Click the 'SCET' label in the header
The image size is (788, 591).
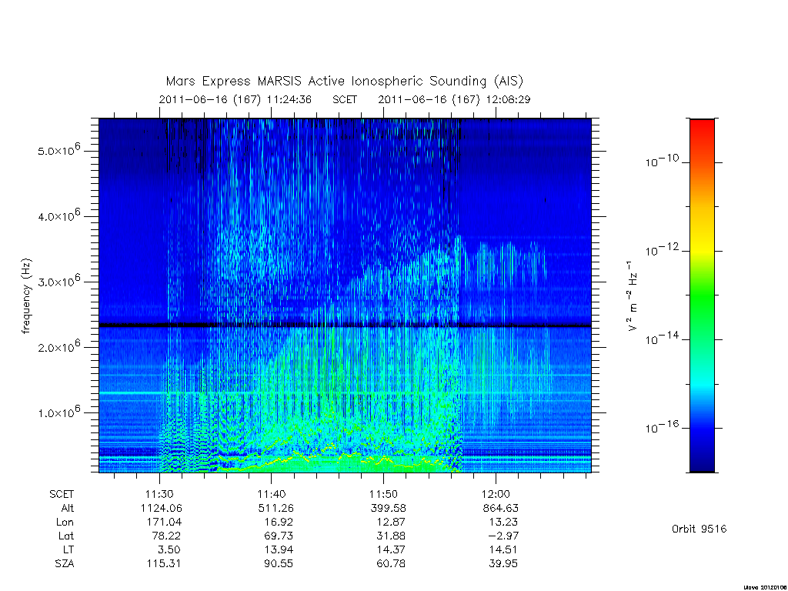(x=345, y=99)
